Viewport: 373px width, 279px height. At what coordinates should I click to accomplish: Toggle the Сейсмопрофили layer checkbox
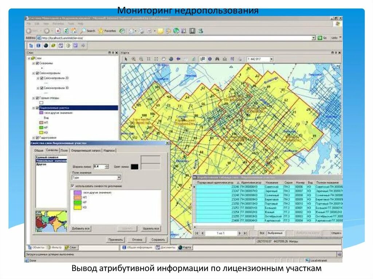(37, 73)
